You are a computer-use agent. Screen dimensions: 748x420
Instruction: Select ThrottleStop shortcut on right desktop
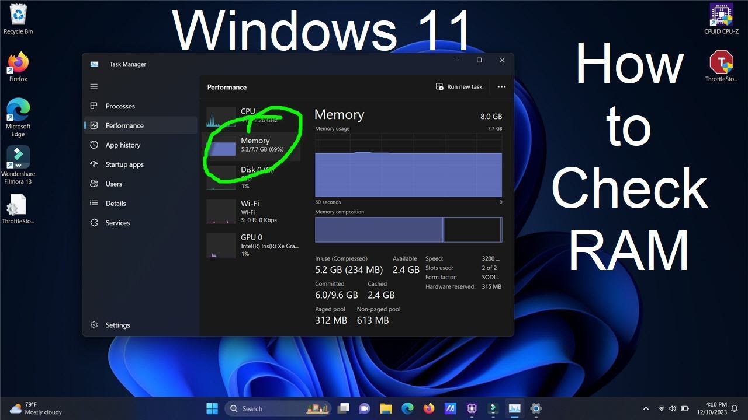tap(722, 66)
